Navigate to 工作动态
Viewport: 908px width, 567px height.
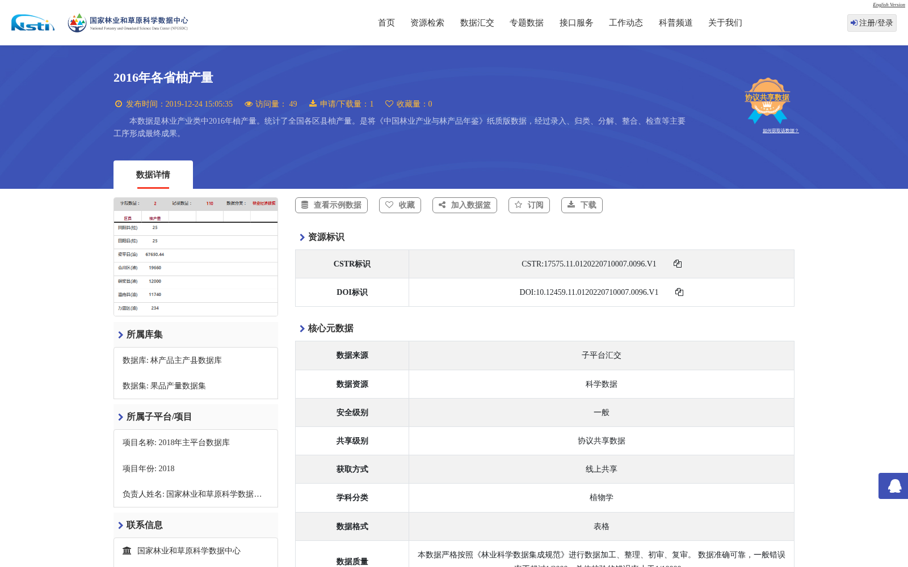[626, 23]
